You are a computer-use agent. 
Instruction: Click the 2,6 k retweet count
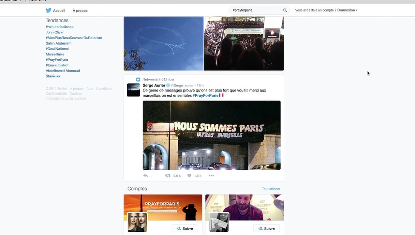(x=177, y=176)
